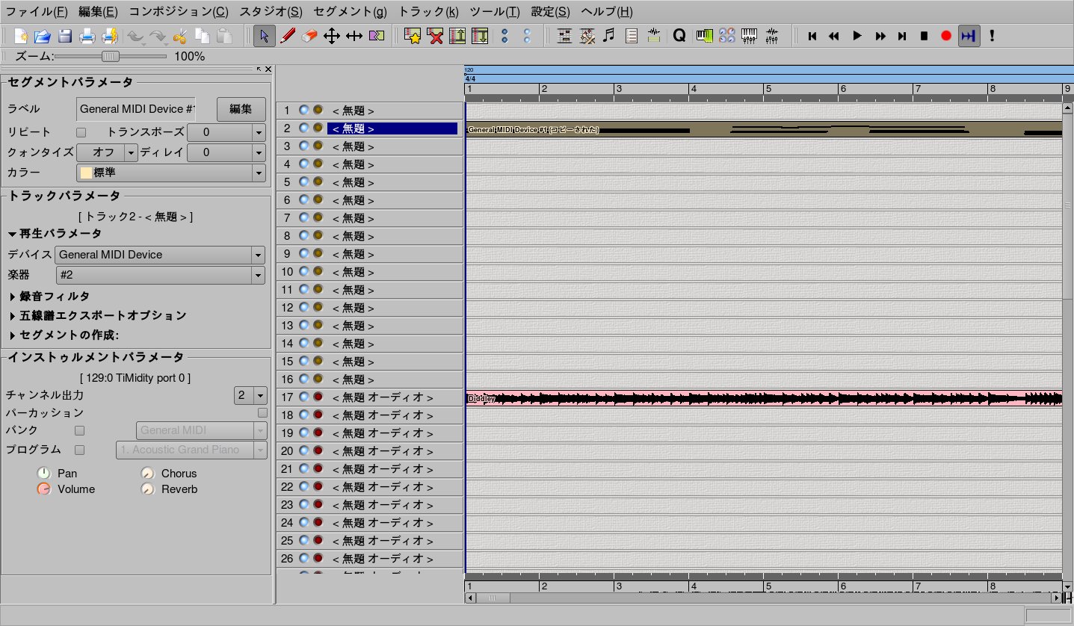Open the セグメント(g) menu
Image resolution: width=1074 pixels, height=626 pixels.
pyautogui.click(x=351, y=12)
